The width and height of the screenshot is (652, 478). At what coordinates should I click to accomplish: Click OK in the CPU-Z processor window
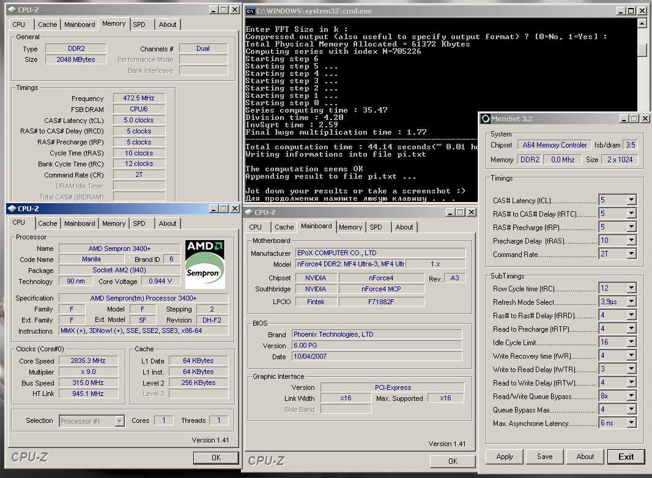click(217, 458)
